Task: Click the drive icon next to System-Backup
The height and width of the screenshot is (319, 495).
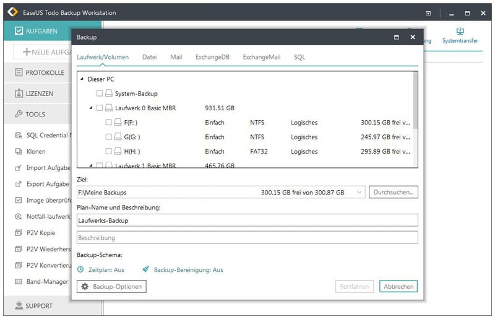Action: 109,94
